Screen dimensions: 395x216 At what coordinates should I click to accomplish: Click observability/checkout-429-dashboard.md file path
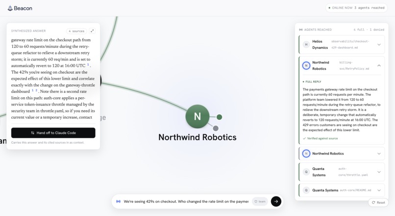pos(350,44)
